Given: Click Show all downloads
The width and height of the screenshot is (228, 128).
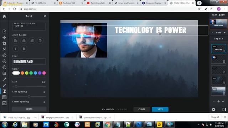Looking at the screenshot, I should (215, 117).
